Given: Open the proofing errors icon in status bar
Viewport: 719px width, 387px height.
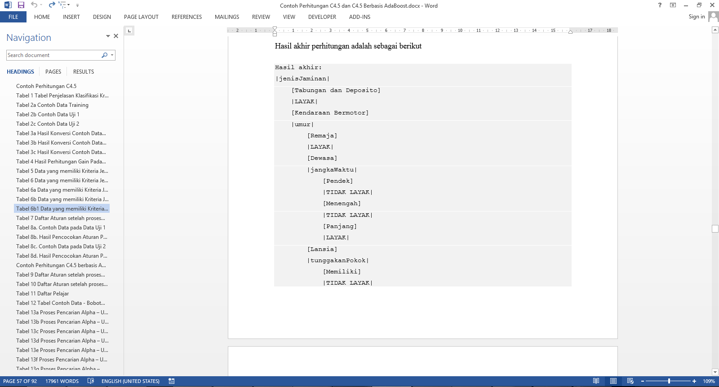Looking at the screenshot, I should [91, 381].
